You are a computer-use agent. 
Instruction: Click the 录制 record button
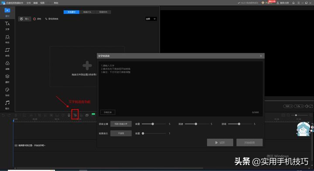tap(37, 19)
